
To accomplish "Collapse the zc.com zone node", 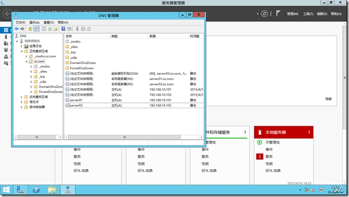I will point(26,62).
